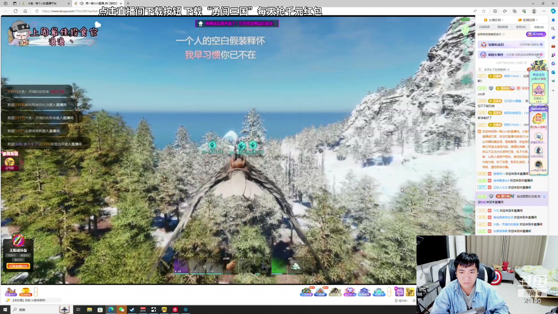Open Edge sidebar games chess icon

(553, 55)
